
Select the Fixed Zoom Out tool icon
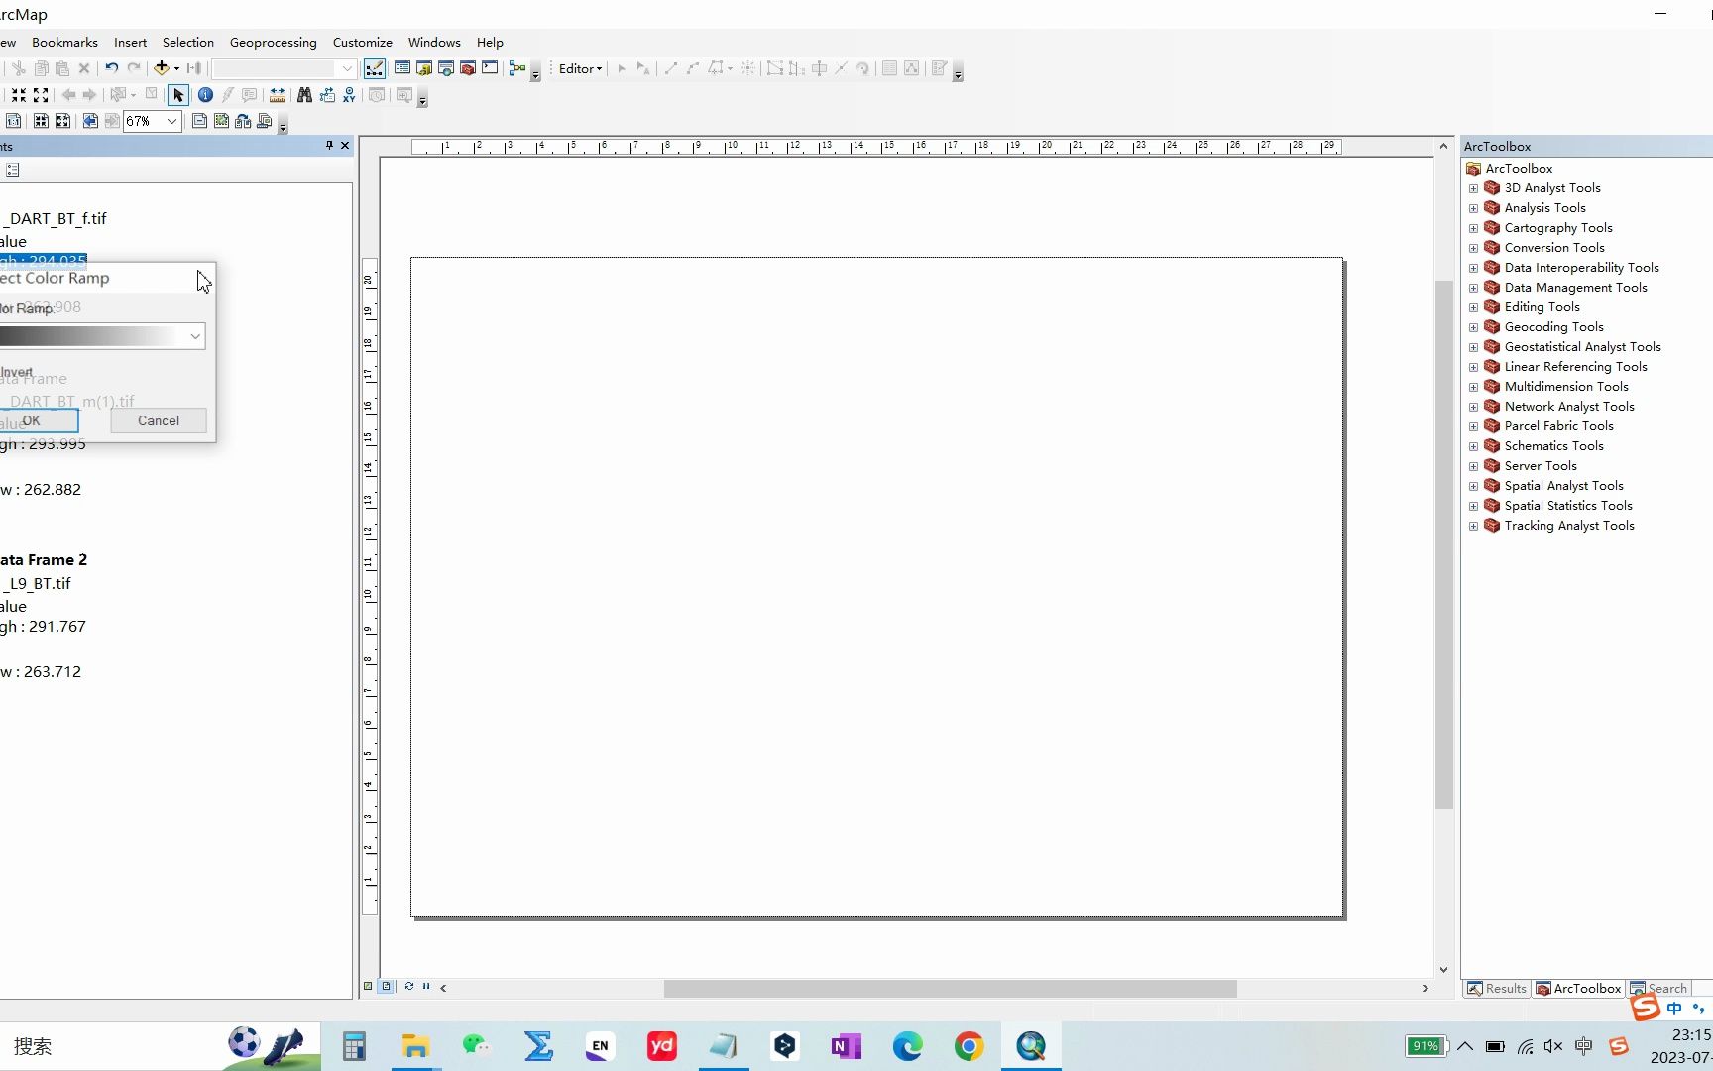(x=41, y=95)
